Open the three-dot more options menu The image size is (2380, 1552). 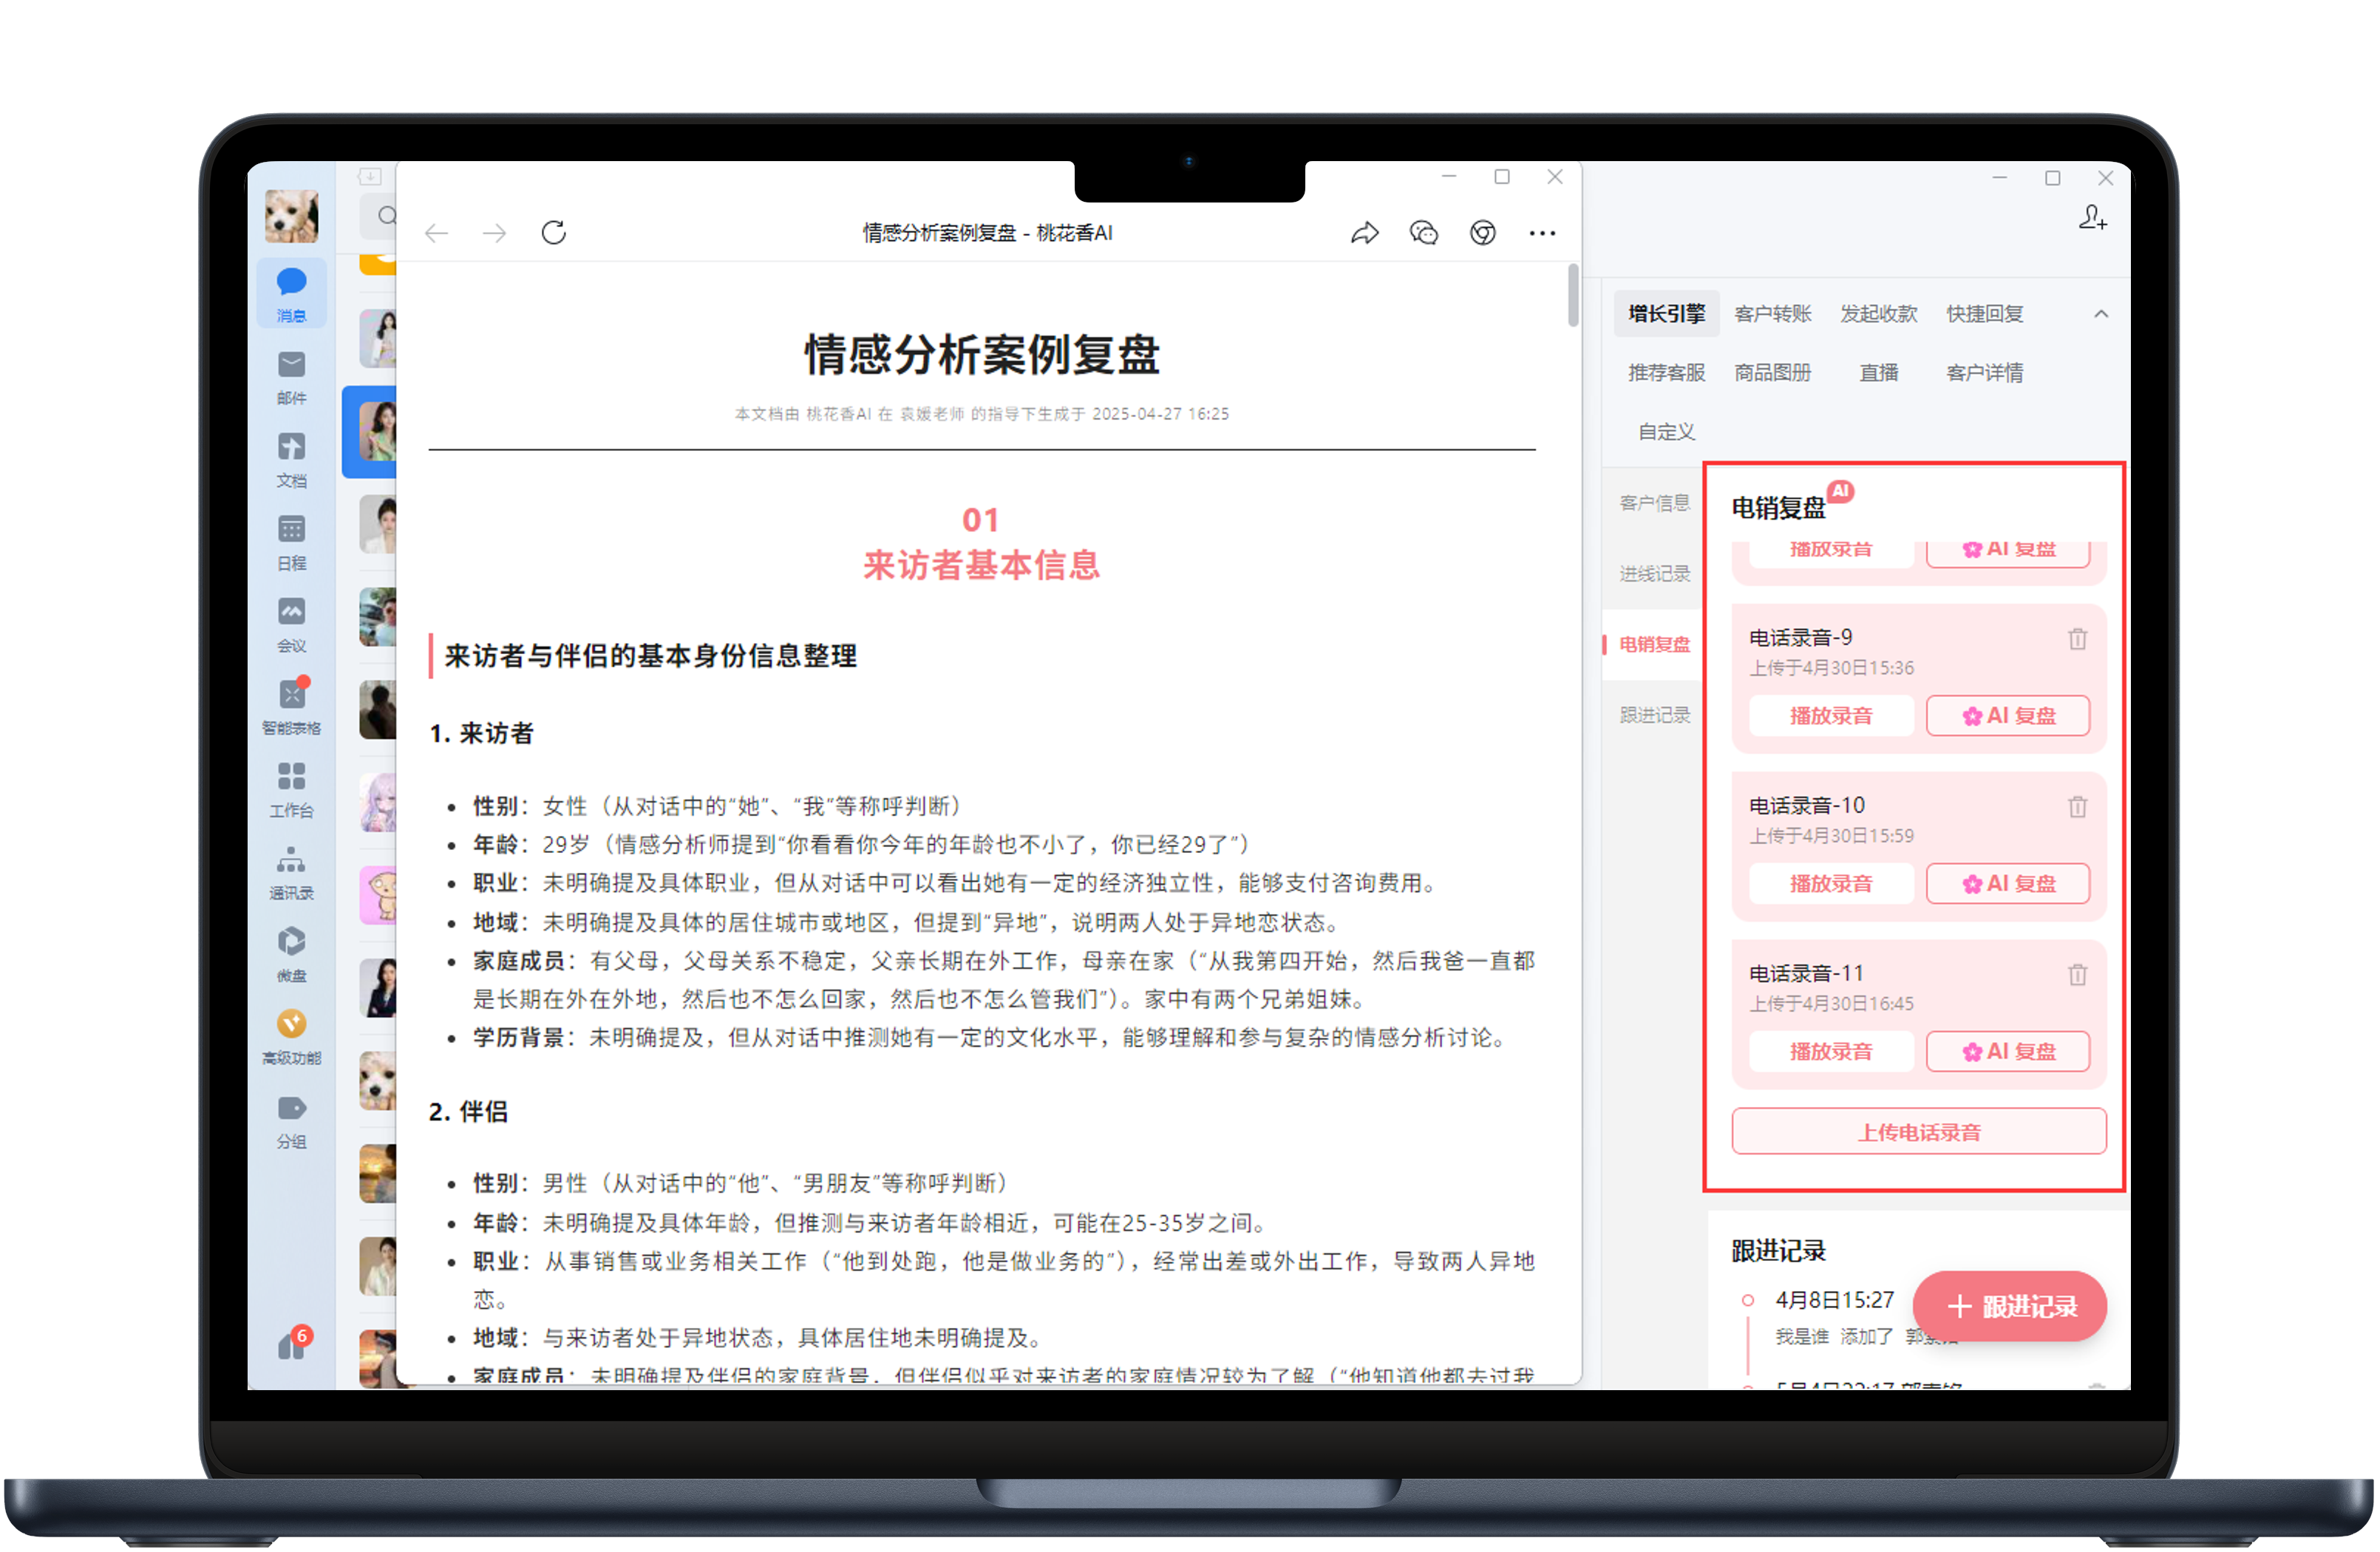click(1542, 233)
